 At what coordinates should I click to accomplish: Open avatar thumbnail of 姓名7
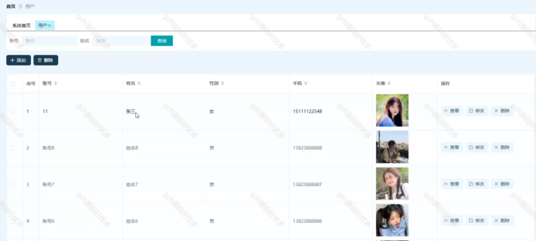(x=392, y=183)
